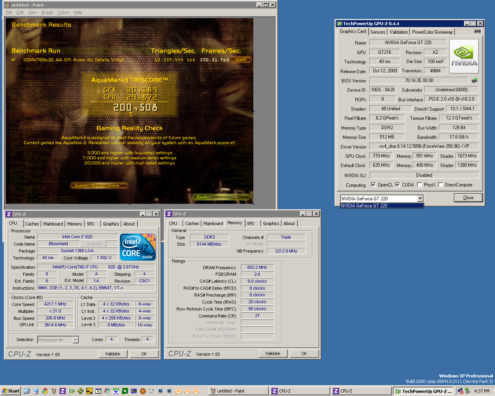This screenshot has height=396, width=495.
Task: Open Paint's Colors menu
Action: 63,12
